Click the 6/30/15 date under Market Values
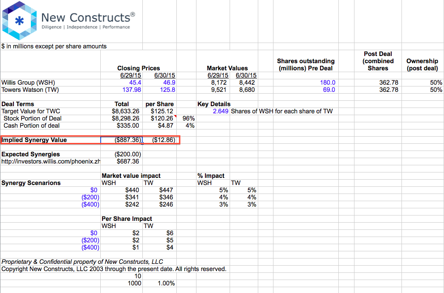Viewport: 444px width, 293px height. [x=246, y=75]
